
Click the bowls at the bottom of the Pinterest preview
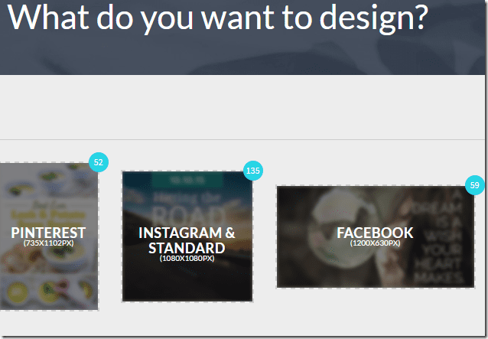coord(48,291)
